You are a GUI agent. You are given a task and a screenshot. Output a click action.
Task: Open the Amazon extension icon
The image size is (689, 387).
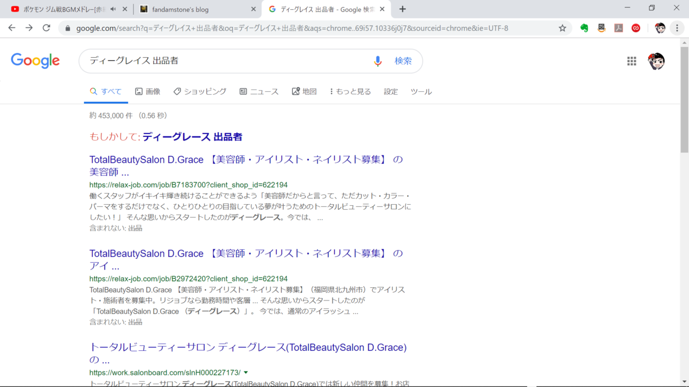coord(601,28)
